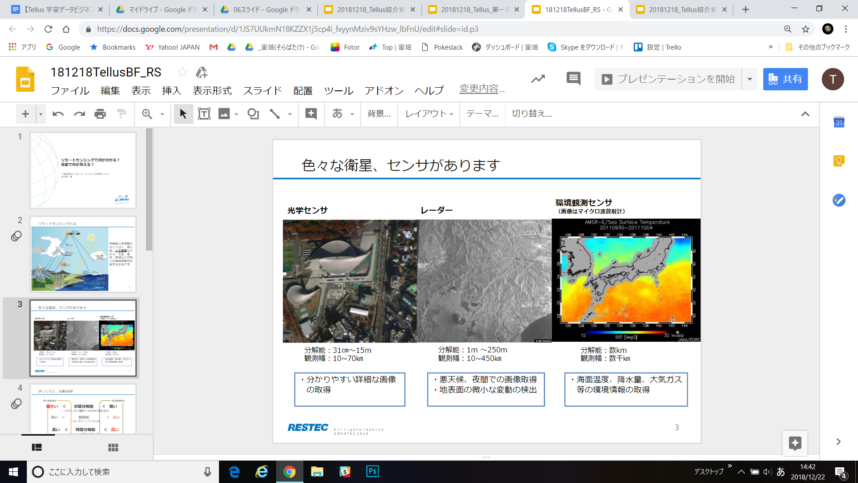This screenshot has height=483, width=858.
Task: Open the zoom level dropdown arrow
Action: (162, 114)
